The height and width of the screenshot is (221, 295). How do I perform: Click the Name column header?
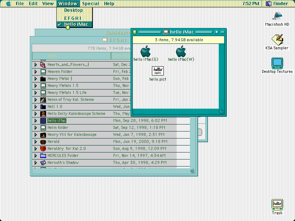[72, 56]
